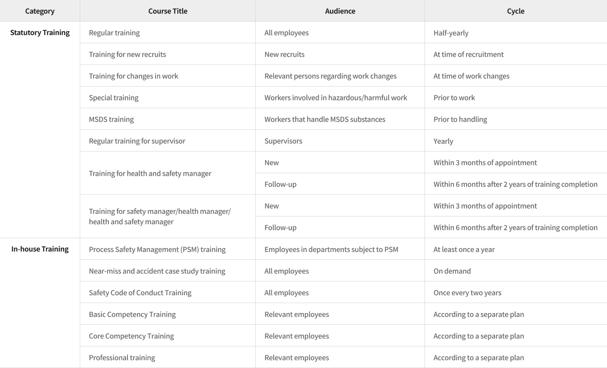607x368 pixels.
Task: Click the Once every two years cell
Action: 467,293
